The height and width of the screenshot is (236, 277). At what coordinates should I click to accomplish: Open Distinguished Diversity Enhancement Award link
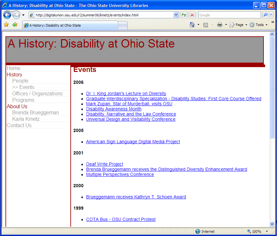point(166,169)
